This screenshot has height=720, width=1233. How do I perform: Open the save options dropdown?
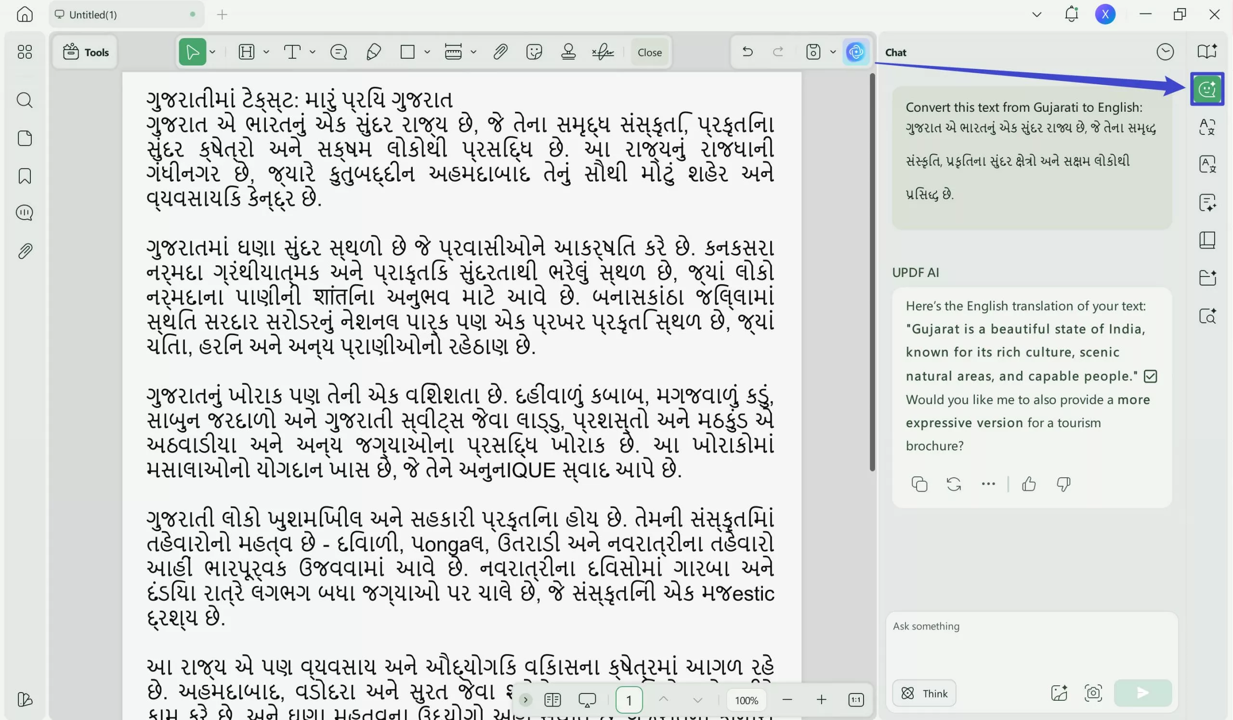[x=833, y=52]
